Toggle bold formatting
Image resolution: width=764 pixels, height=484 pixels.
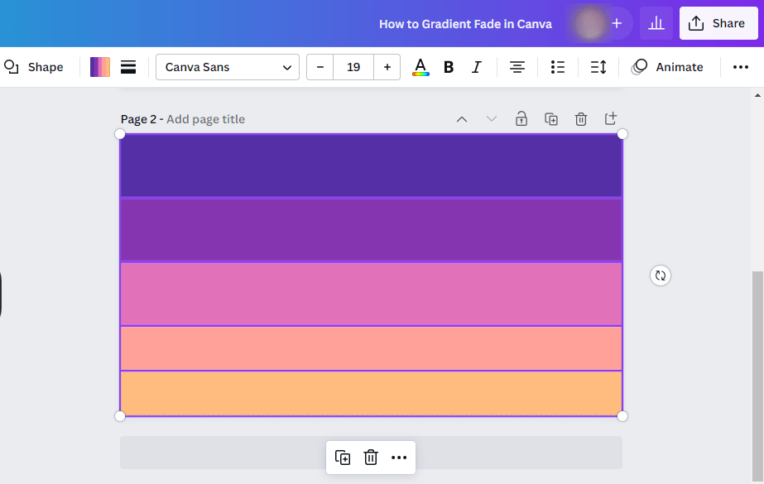tap(448, 67)
